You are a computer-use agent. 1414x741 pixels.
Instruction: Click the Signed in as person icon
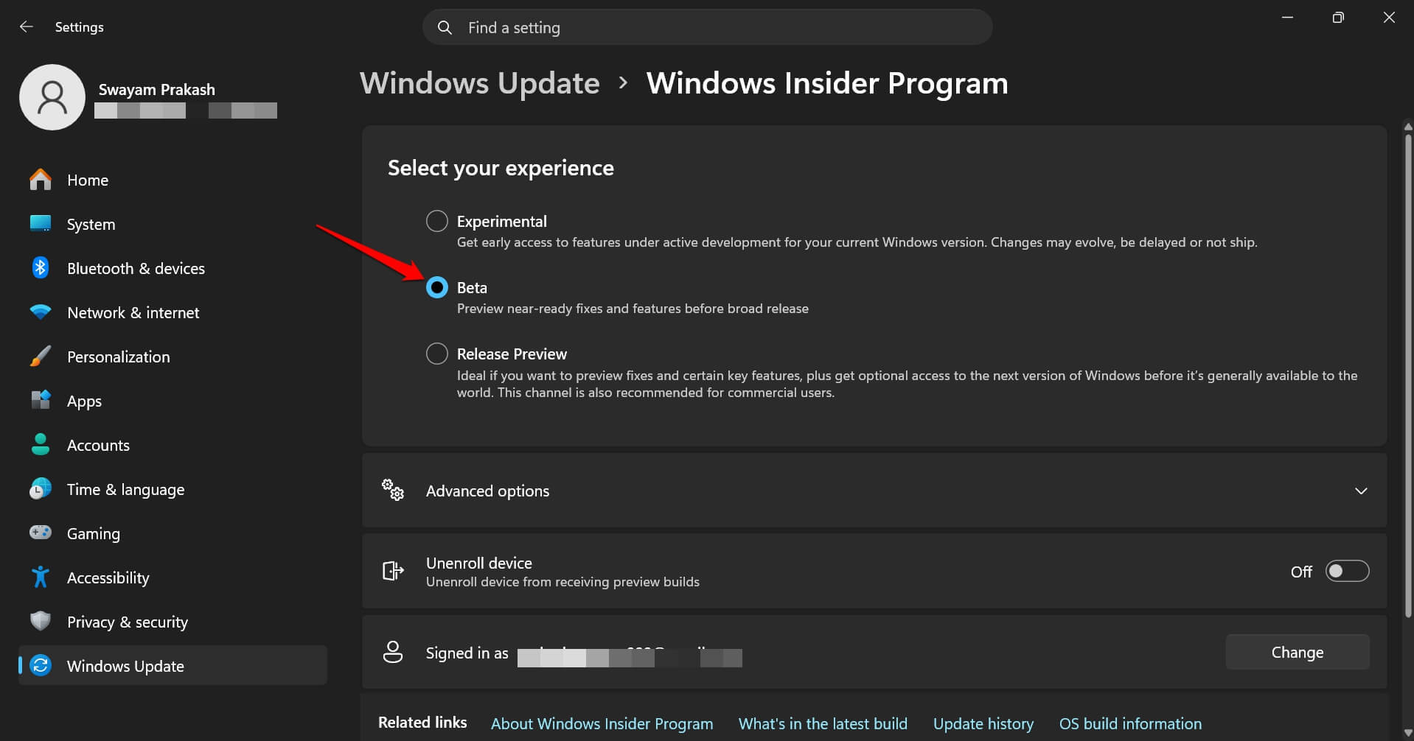tap(393, 652)
